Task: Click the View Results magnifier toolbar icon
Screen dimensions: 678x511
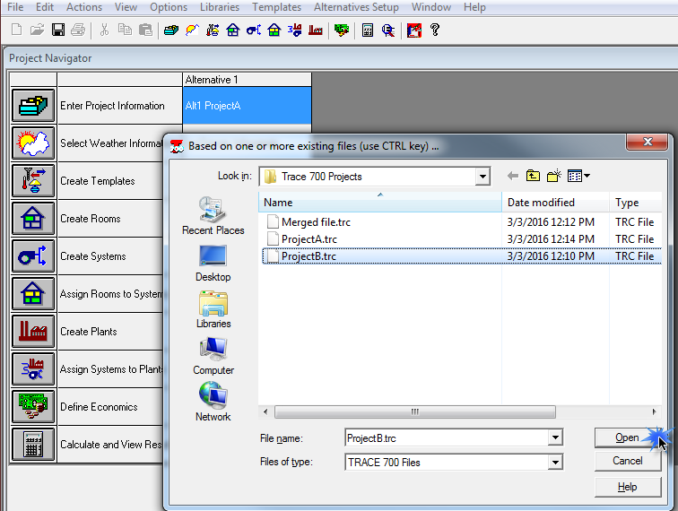Action: tap(388, 30)
